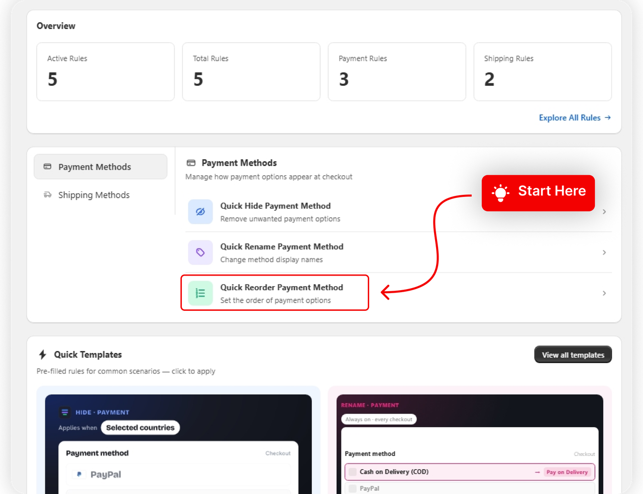Click the Quick Templates heading
Image resolution: width=643 pixels, height=494 pixels.
88,354
